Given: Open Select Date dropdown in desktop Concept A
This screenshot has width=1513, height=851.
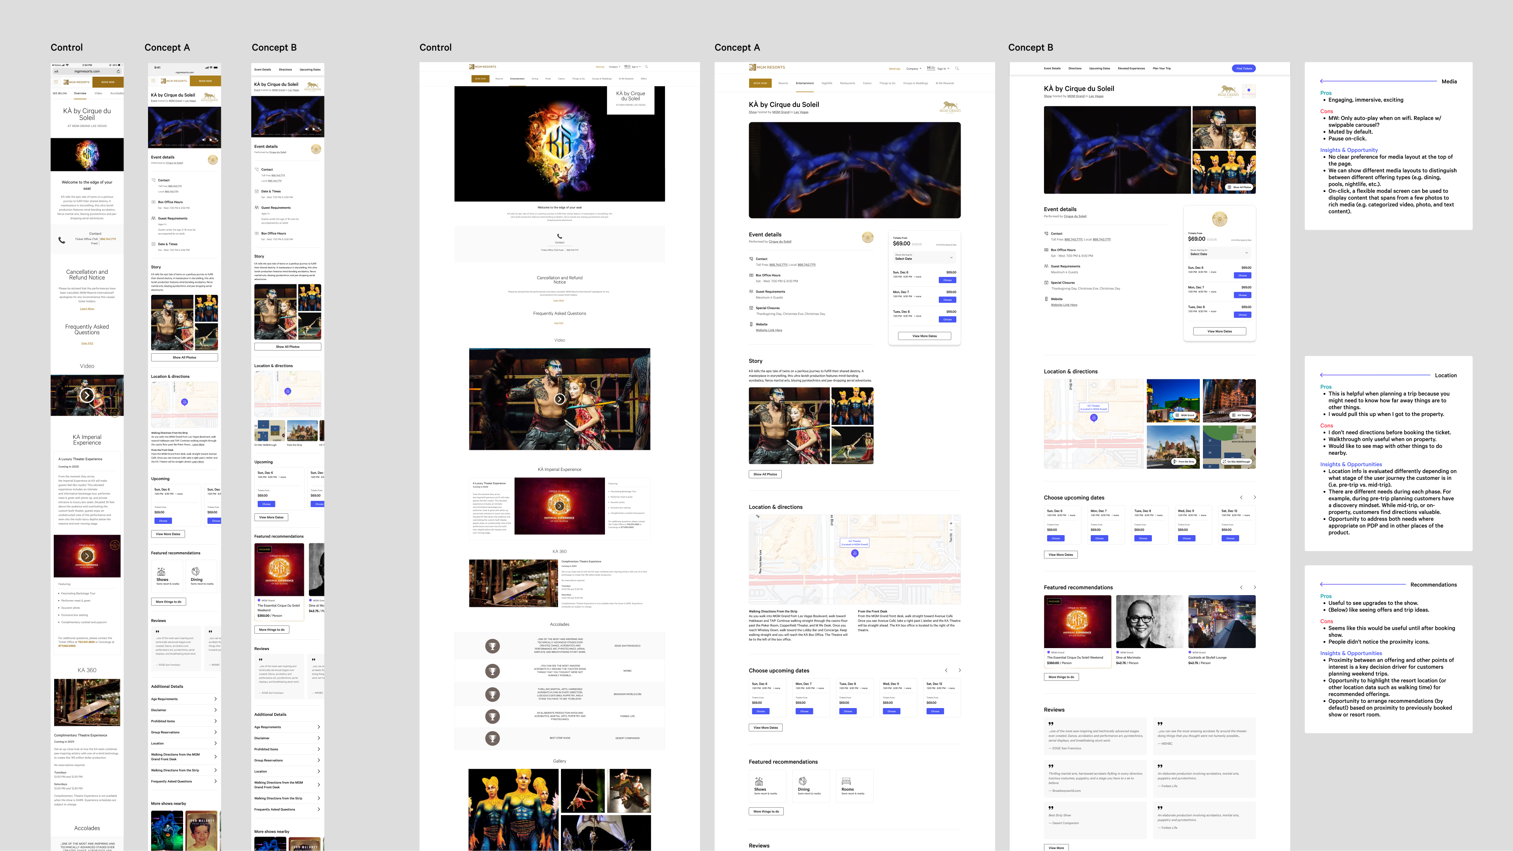Looking at the screenshot, I should point(924,257).
